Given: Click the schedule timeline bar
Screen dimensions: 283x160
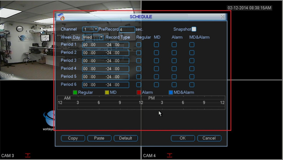Looking at the screenshot, I should 141,103.
